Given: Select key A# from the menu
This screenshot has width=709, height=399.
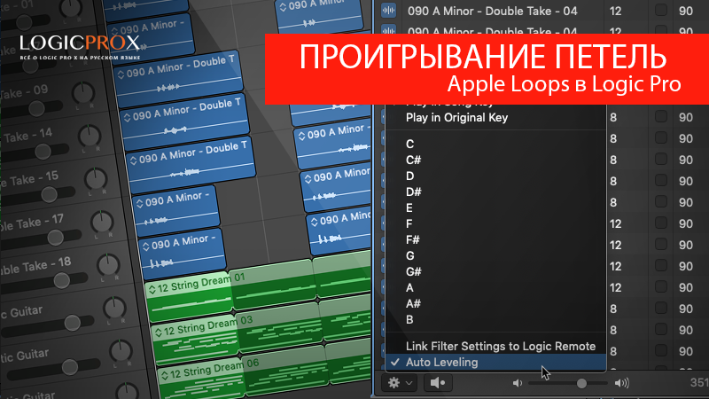Looking at the screenshot, I should [413, 303].
